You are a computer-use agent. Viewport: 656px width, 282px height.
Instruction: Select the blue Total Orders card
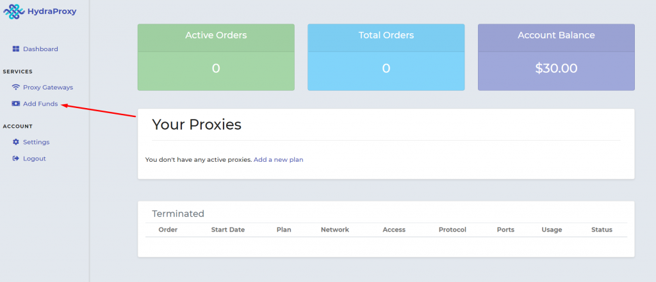coord(386,58)
